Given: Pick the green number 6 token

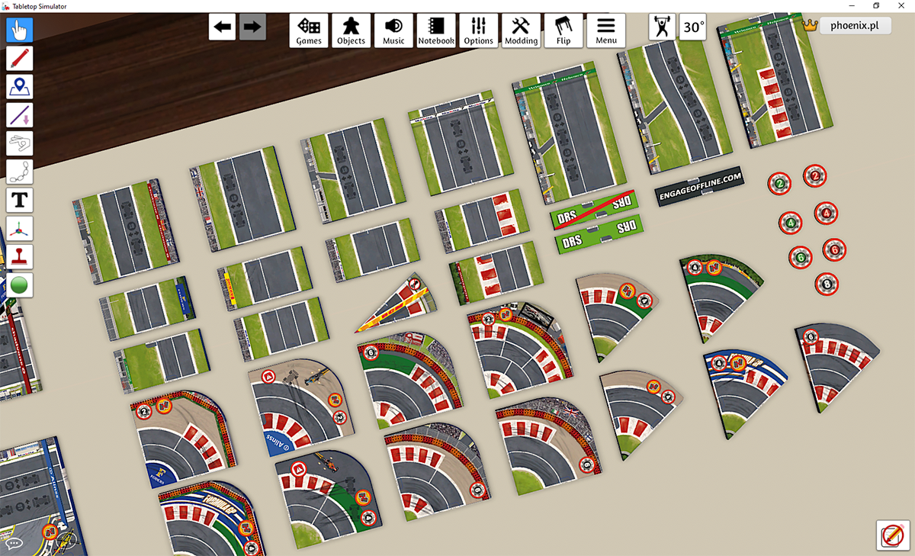Looking at the screenshot, I should coord(800,258).
